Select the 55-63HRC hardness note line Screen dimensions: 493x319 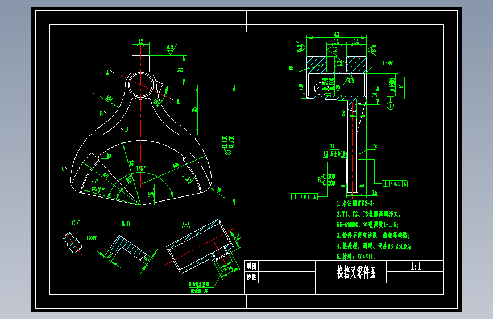pos(367,225)
